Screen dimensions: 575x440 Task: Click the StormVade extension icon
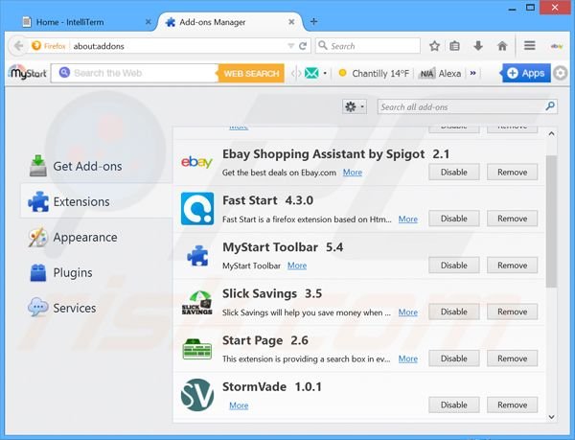(197, 395)
